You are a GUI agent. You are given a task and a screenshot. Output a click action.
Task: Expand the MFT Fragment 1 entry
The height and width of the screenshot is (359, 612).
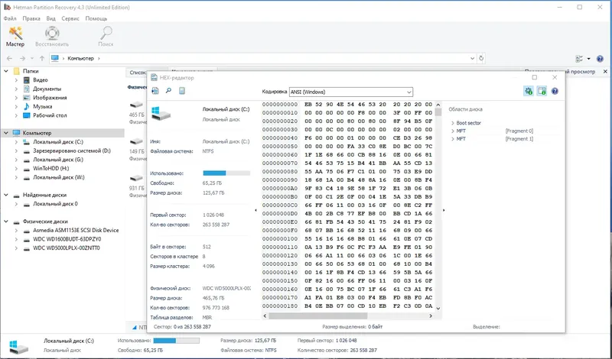coord(453,139)
